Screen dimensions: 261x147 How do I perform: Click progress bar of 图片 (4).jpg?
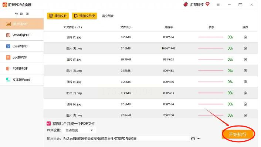pos(211,104)
